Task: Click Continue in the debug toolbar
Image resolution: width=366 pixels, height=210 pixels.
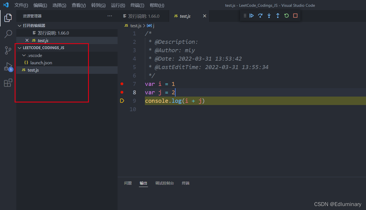Action: pyautogui.click(x=252, y=16)
